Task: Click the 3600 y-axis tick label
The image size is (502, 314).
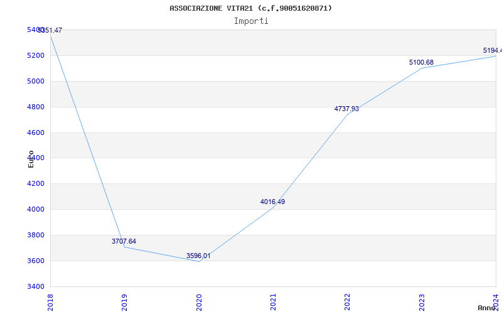Action: pyautogui.click(x=36, y=261)
